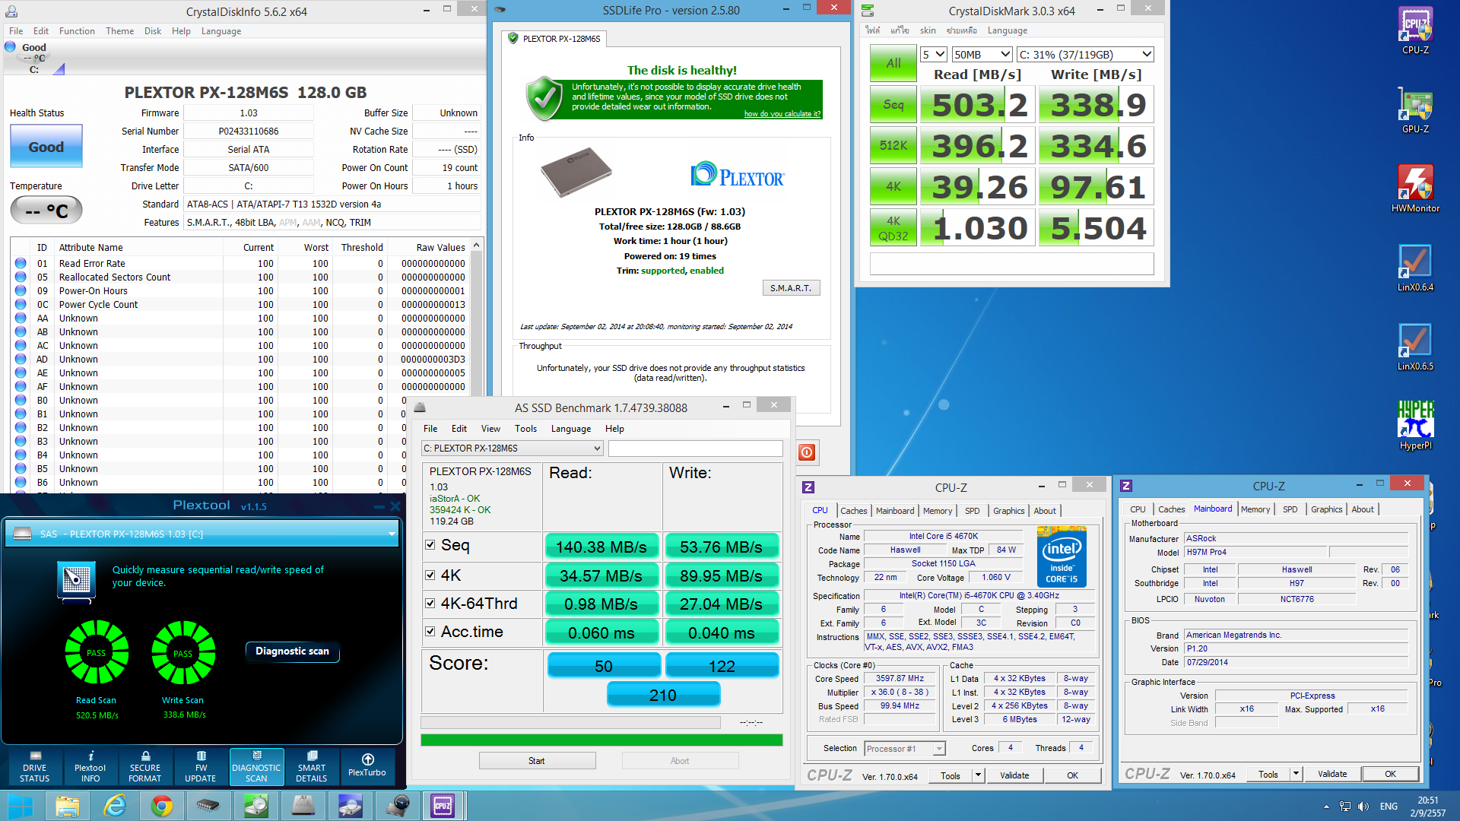Open AS SSD drive selection dropdown
The image size is (1460, 821).
[597, 449]
